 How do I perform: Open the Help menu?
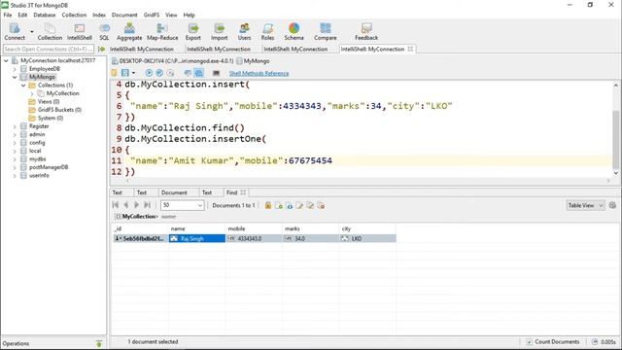pos(189,15)
